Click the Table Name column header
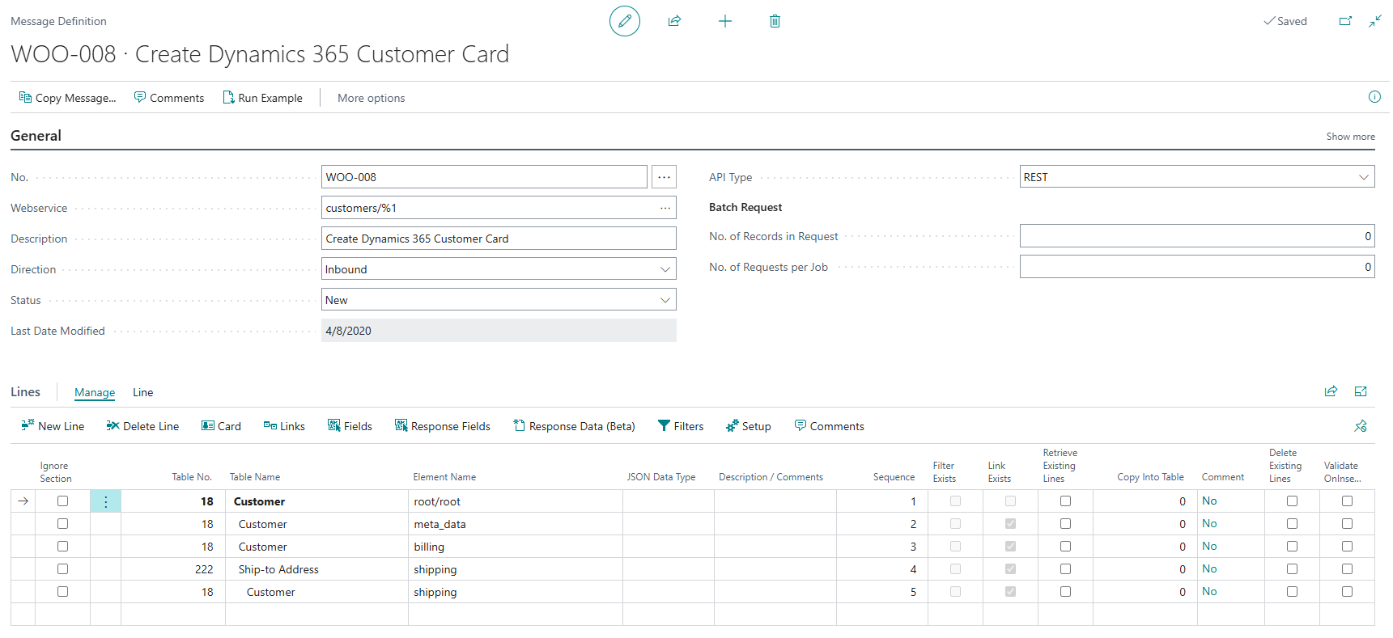 (x=255, y=477)
